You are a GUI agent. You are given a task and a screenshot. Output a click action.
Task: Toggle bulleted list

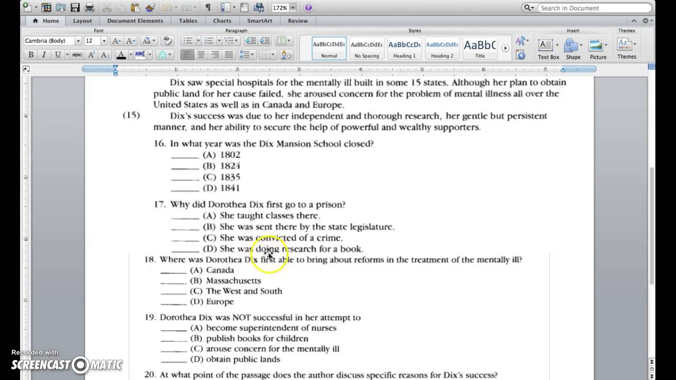point(187,41)
